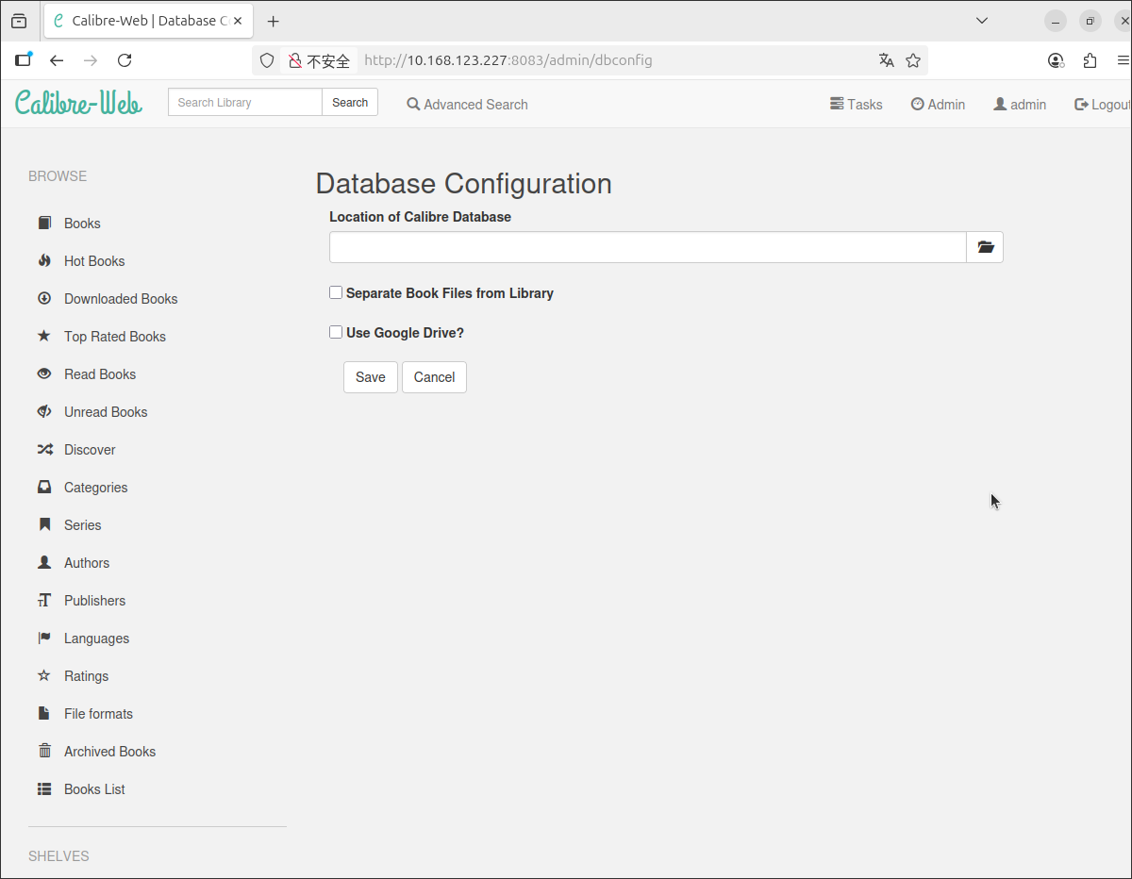This screenshot has width=1132, height=879.
Task: Click the Hot Books flame icon
Action: tap(44, 261)
